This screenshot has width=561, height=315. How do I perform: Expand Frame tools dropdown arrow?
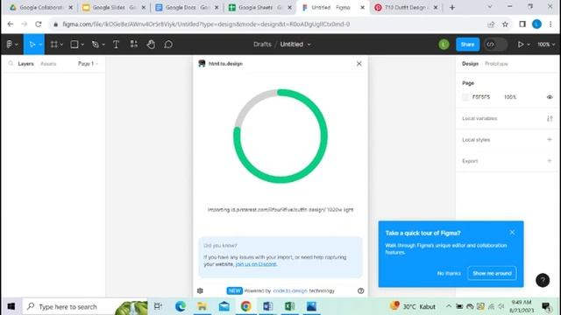pyautogui.click(x=61, y=45)
